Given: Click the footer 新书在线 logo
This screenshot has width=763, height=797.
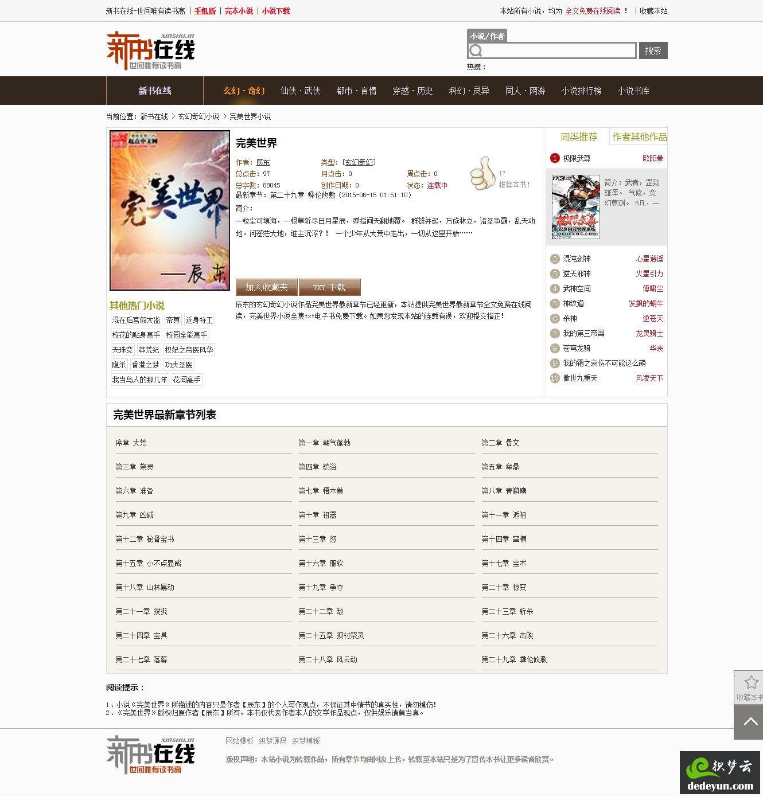Looking at the screenshot, I should (x=150, y=755).
